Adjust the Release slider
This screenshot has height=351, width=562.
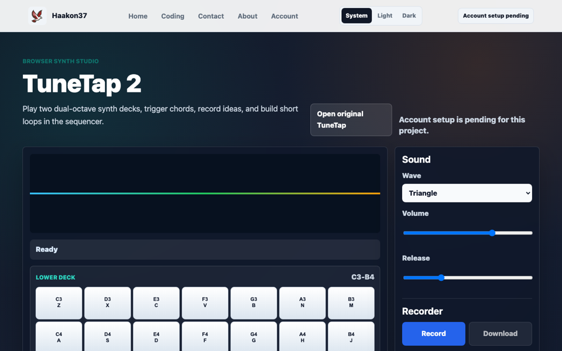point(468,277)
